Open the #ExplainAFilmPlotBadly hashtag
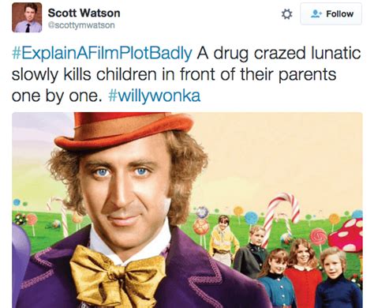The height and width of the screenshot is (308, 374). (x=102, y=53)
